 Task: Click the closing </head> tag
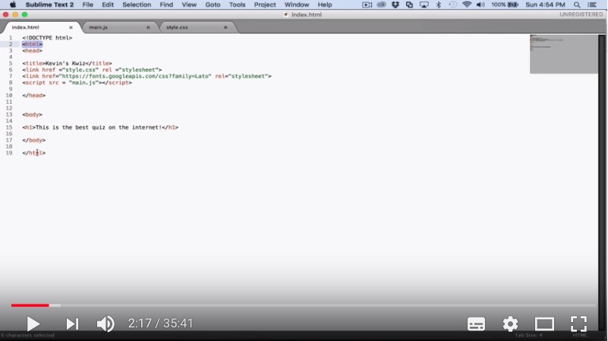click(33, 95)
